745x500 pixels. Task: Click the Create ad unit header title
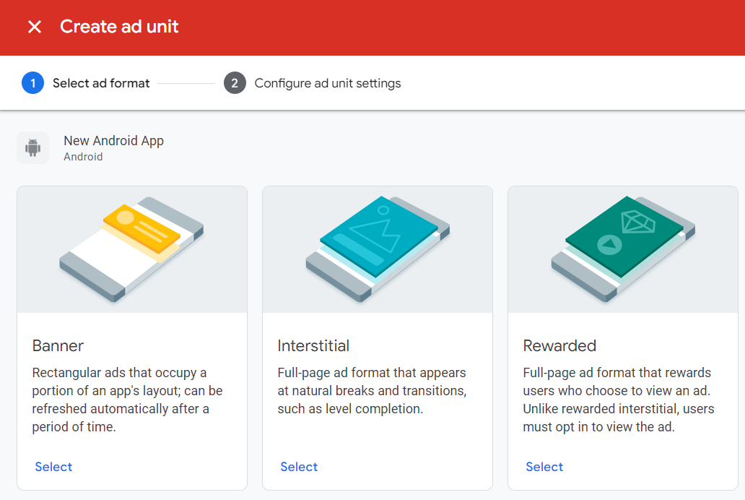[x=119, y=27]
